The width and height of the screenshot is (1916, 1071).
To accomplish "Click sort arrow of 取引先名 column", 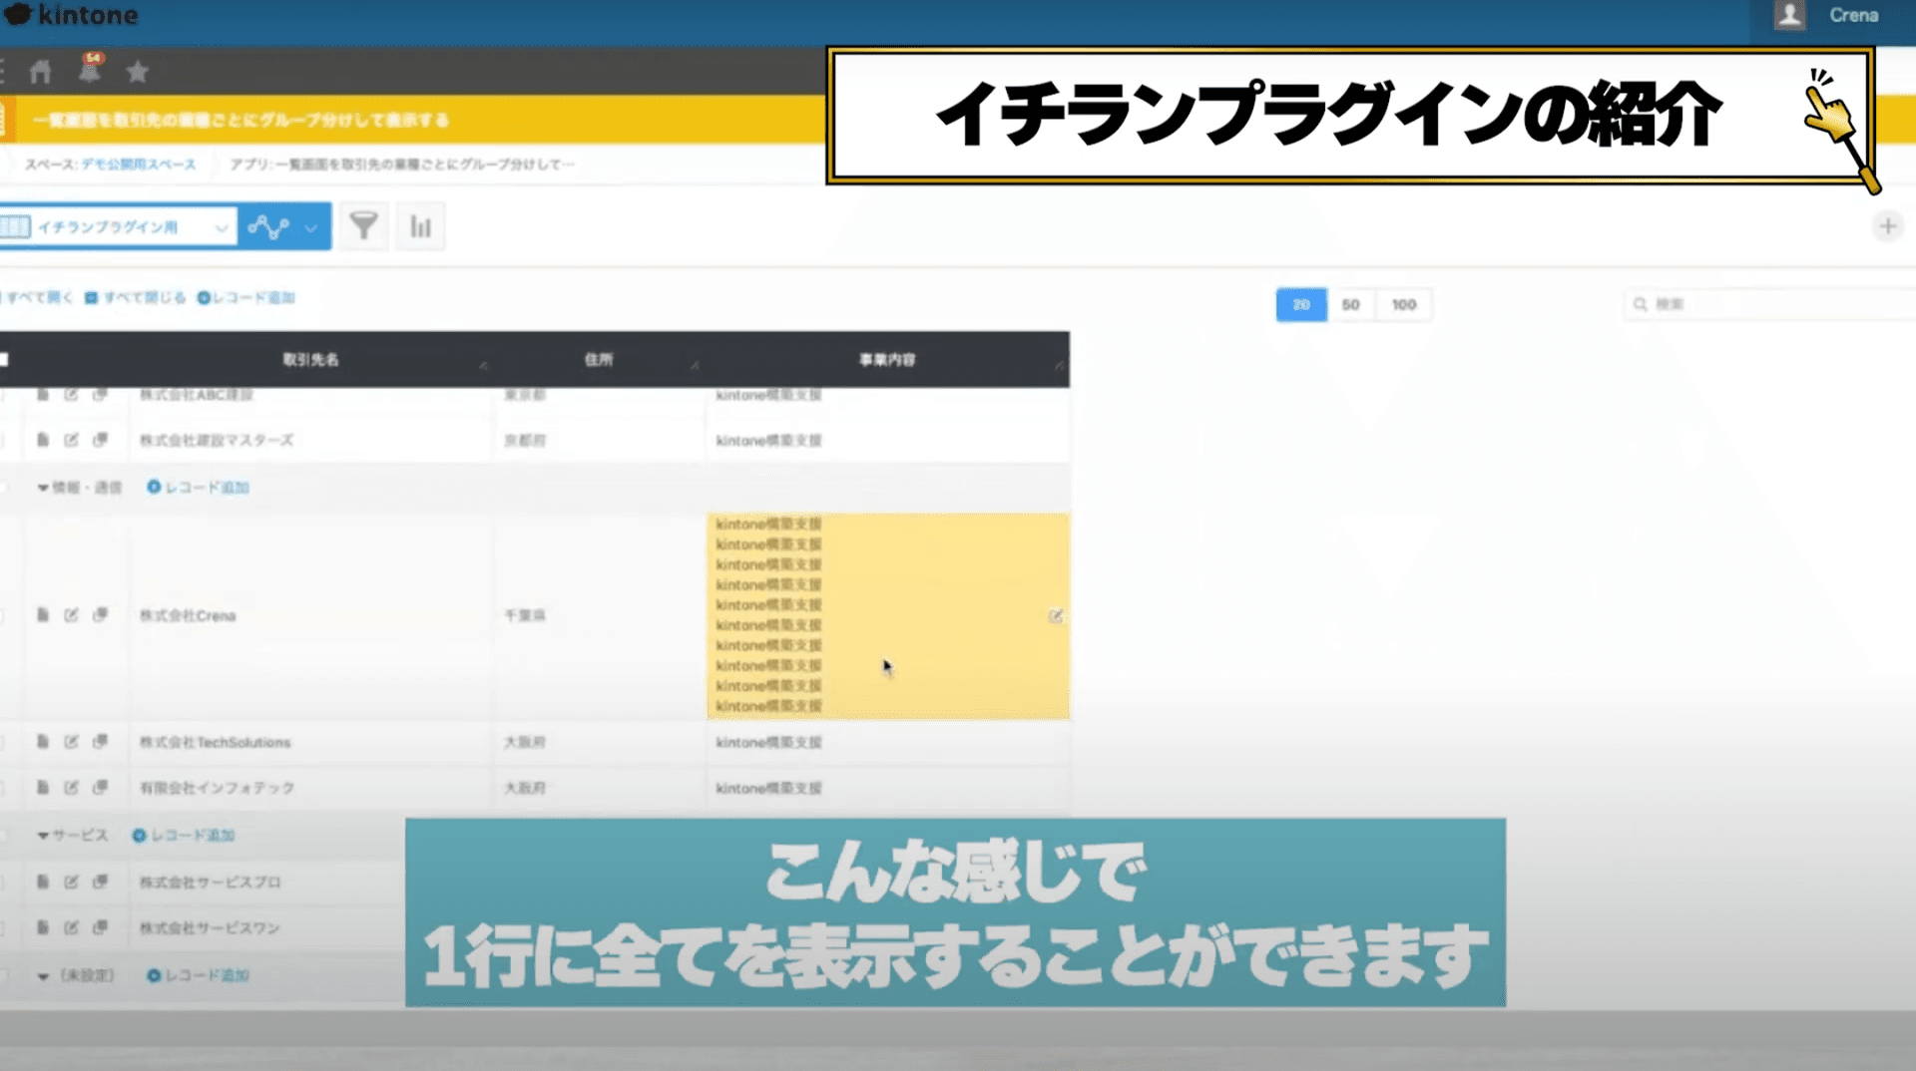I will pyautogui.click(x=483, y=366).
